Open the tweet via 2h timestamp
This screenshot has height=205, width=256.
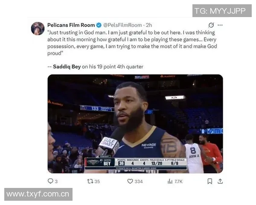click(149, 25)
